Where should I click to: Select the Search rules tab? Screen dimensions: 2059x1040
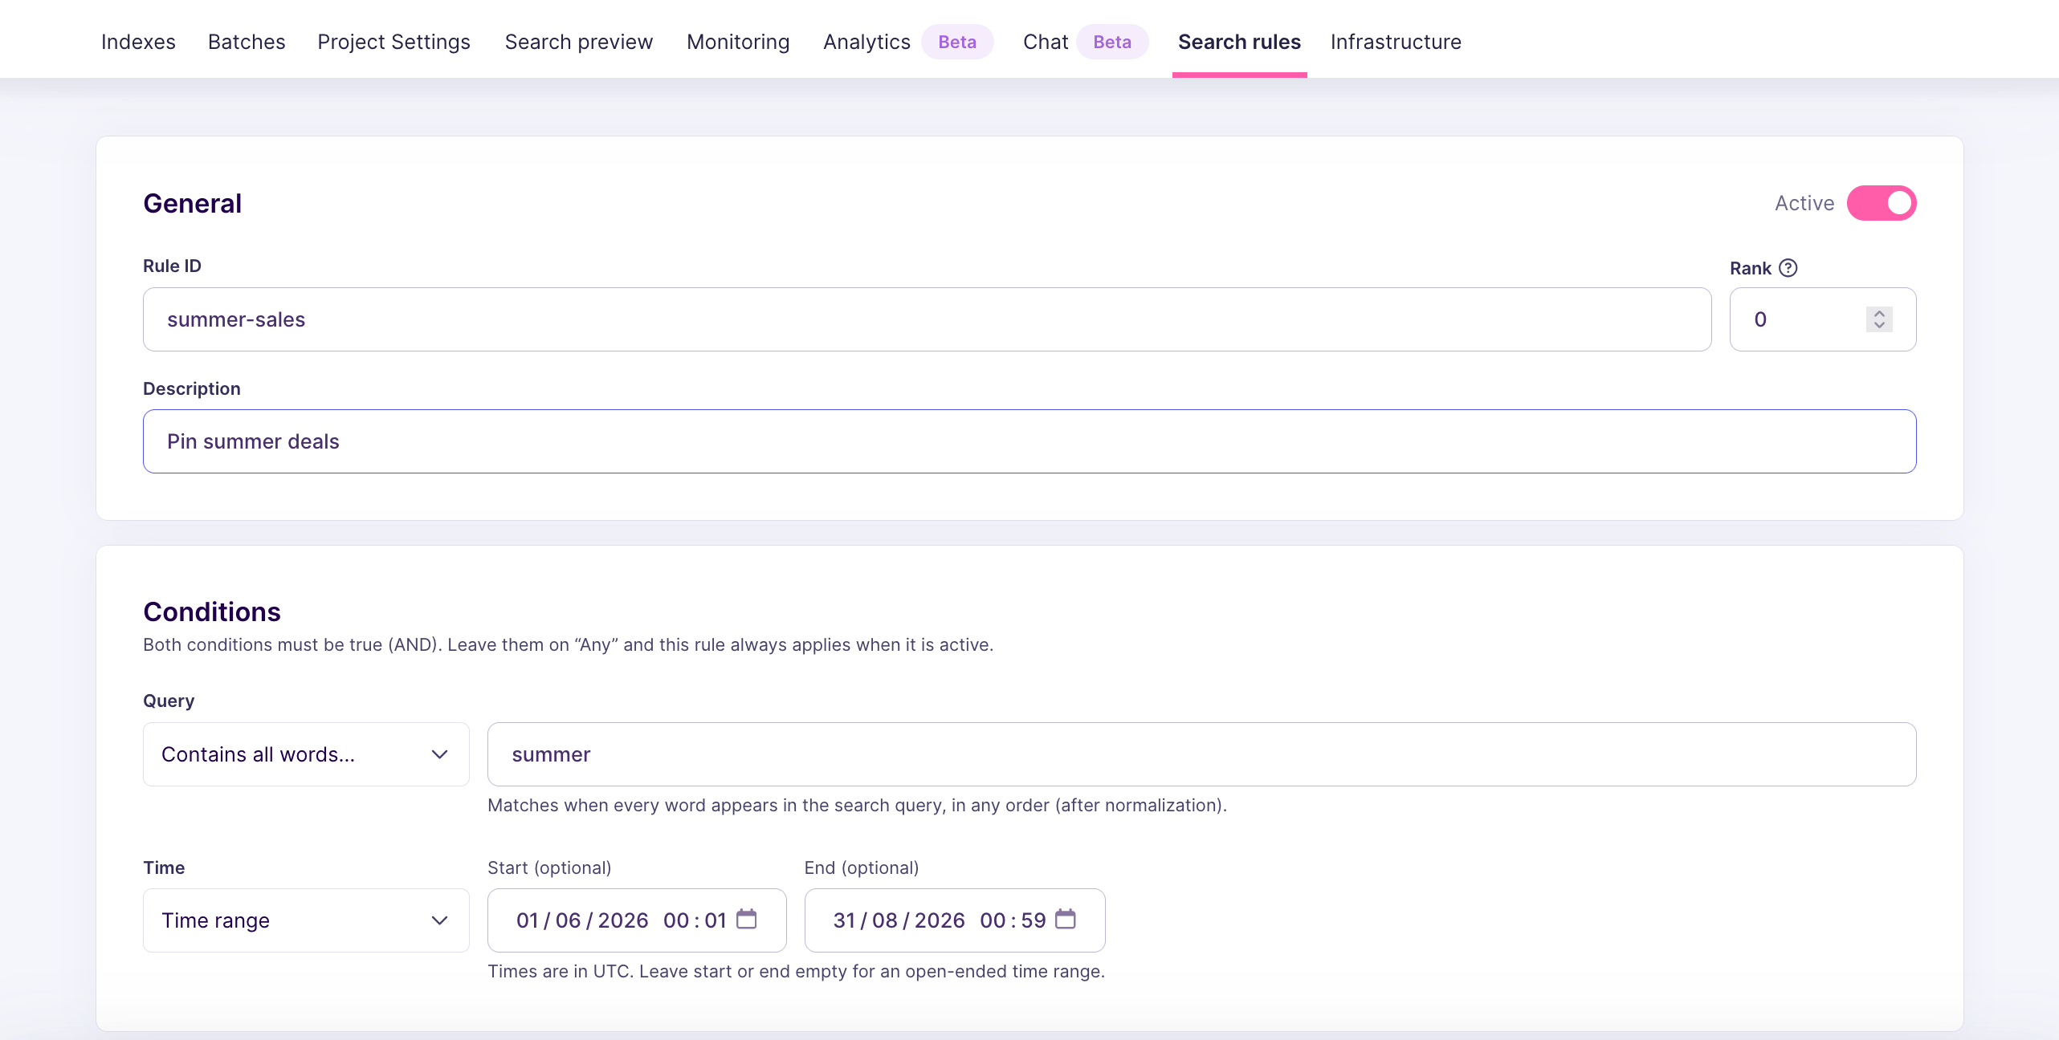click(1239, 42)
